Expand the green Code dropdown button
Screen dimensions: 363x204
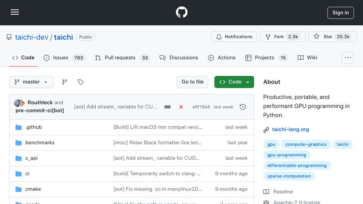pos(234,82)
